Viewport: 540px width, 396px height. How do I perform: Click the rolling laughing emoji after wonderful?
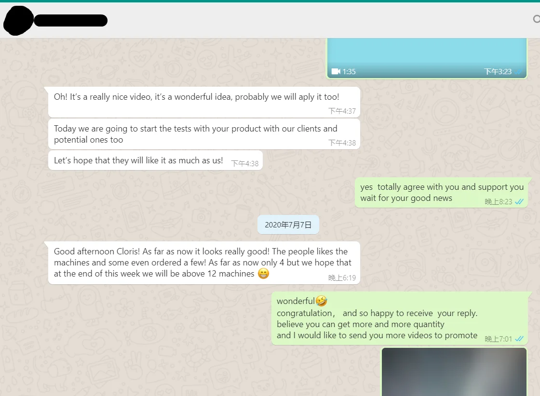coord(321,301)
